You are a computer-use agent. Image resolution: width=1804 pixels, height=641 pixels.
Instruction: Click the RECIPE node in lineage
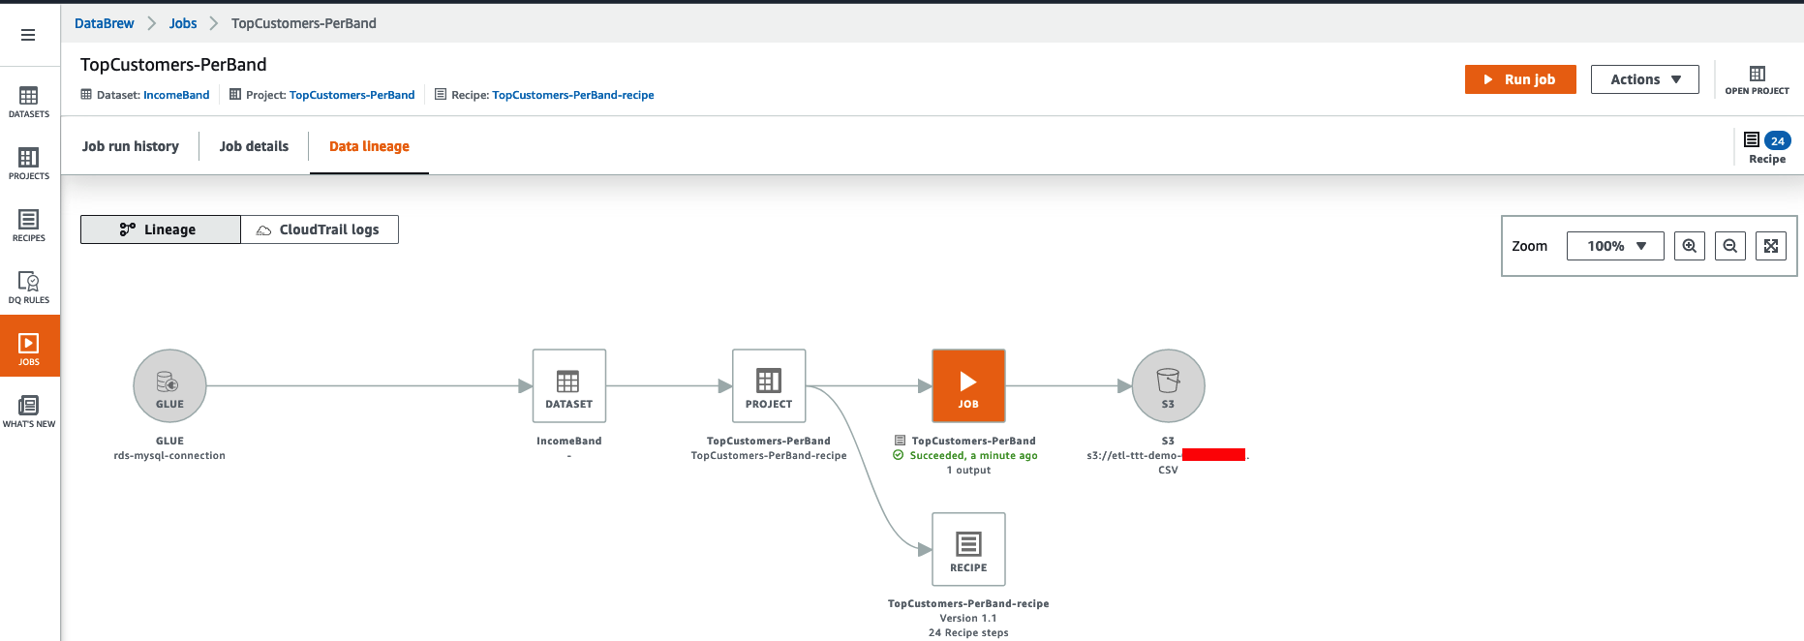pyautogui.click(x=968, y=549)
